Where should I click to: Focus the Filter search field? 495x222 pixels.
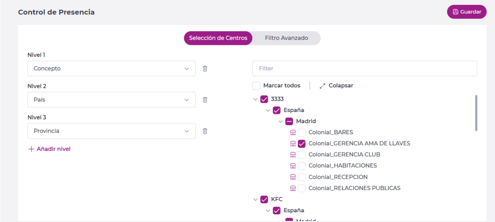coord(364,69)
